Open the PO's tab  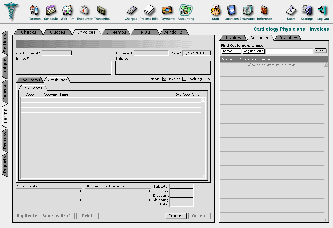145,32
